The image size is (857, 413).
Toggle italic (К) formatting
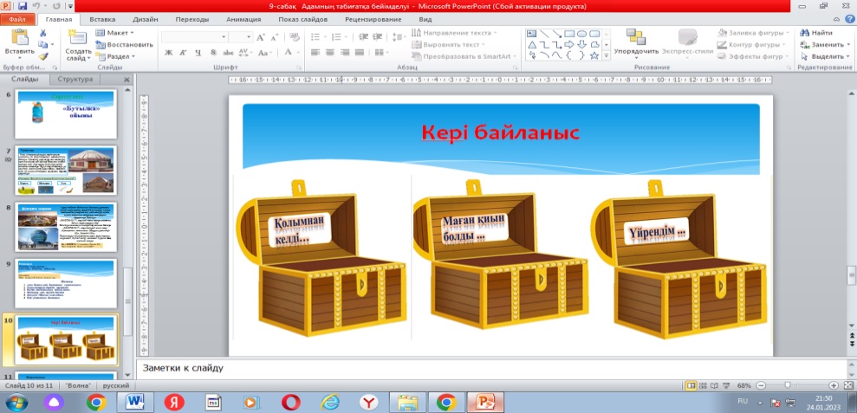(184, 53)
